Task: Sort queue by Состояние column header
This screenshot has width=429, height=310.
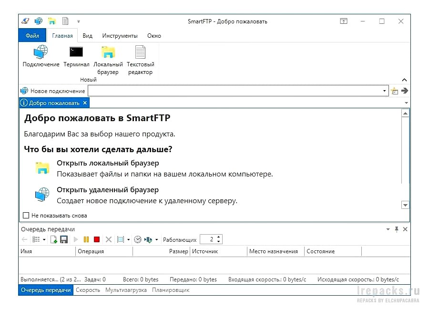Action: coord(333,251)
